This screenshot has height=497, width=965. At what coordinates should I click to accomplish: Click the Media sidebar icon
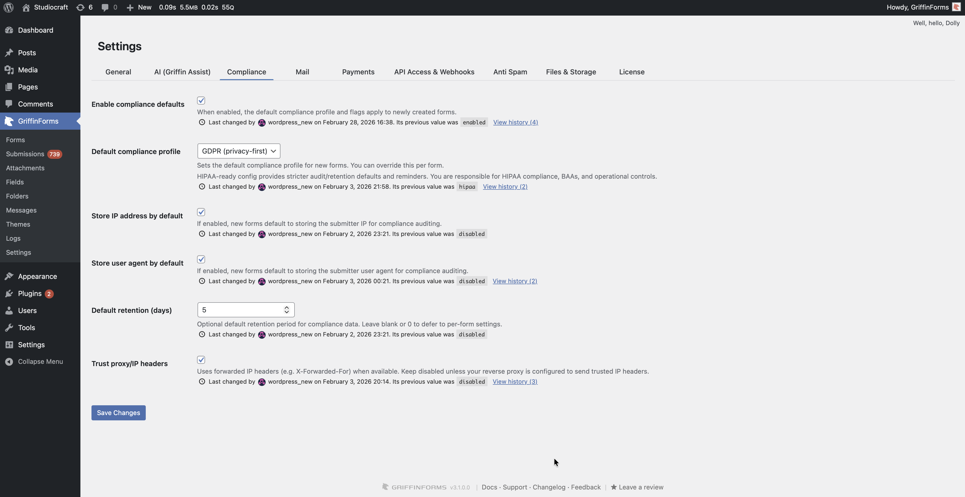pyautogui.click(x=9, y=70)
